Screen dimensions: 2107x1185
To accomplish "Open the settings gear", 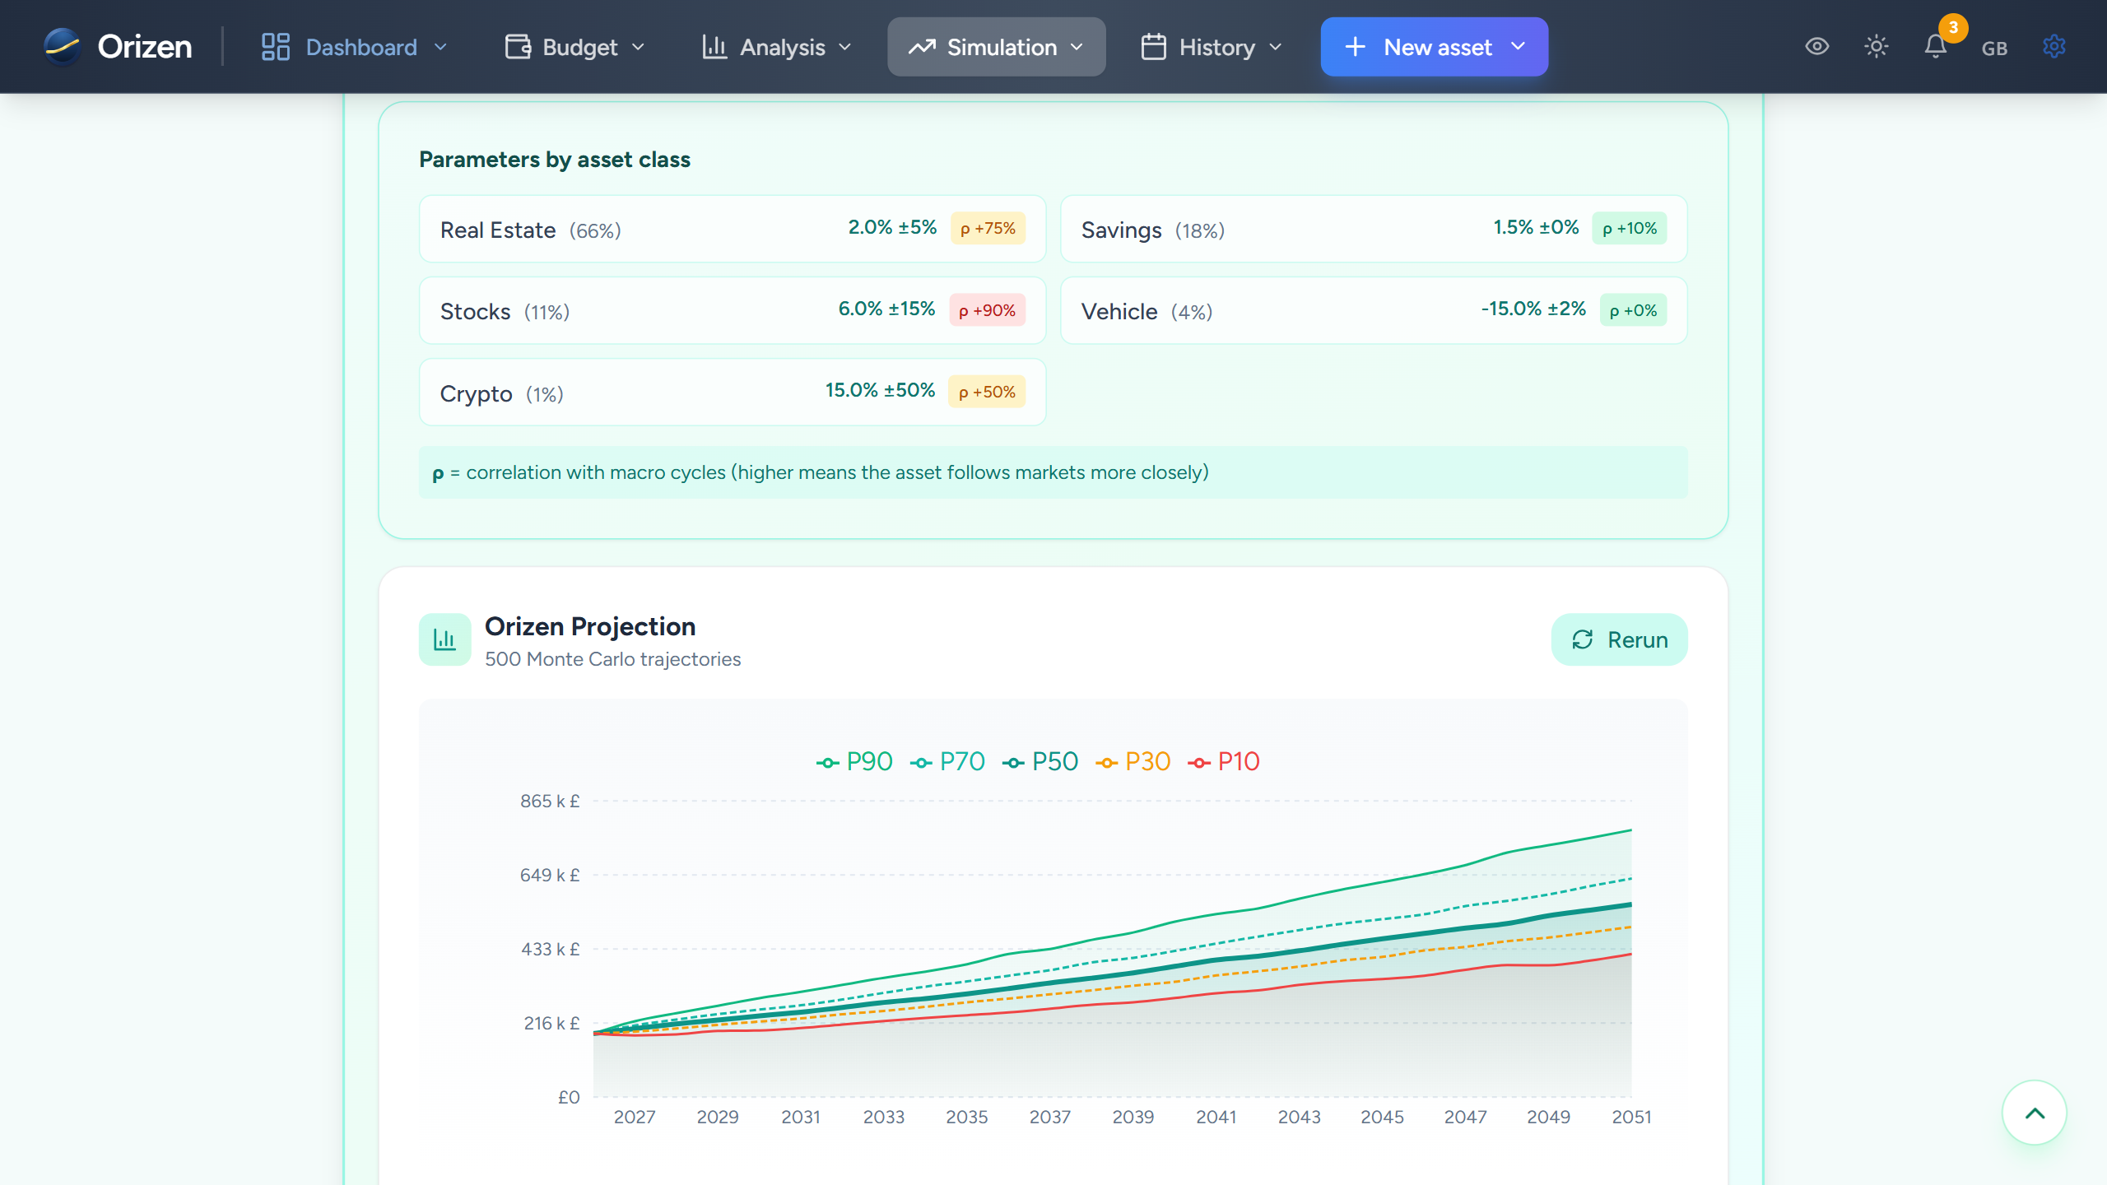I will [2053, 47].
